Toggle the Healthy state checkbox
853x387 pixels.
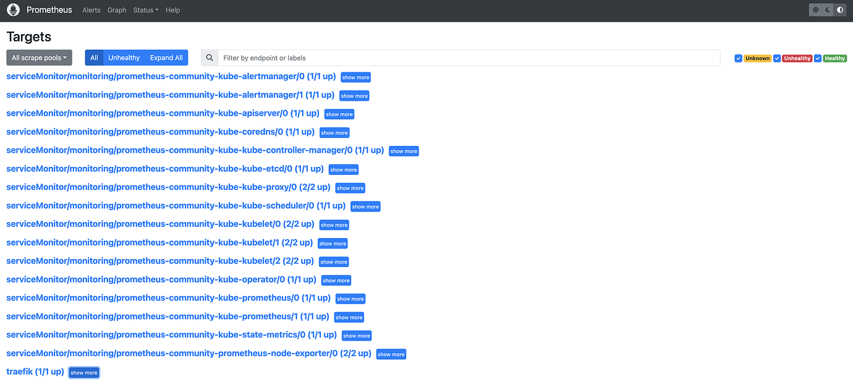pyautogui.click(x=818, y=58)
